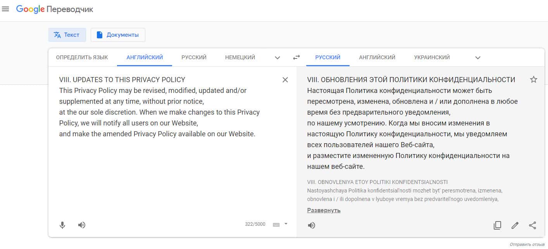Expand source language list chevron

tap(277, 58)
